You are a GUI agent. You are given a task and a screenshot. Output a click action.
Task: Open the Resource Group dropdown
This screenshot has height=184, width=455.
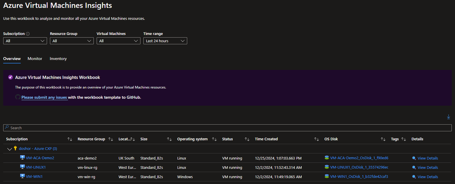(72, 41)
